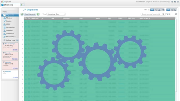Click the Reminder card saying hello
The width and height of the screenshot is (180, 101).
pyautogui.click(x=10, y=74)
